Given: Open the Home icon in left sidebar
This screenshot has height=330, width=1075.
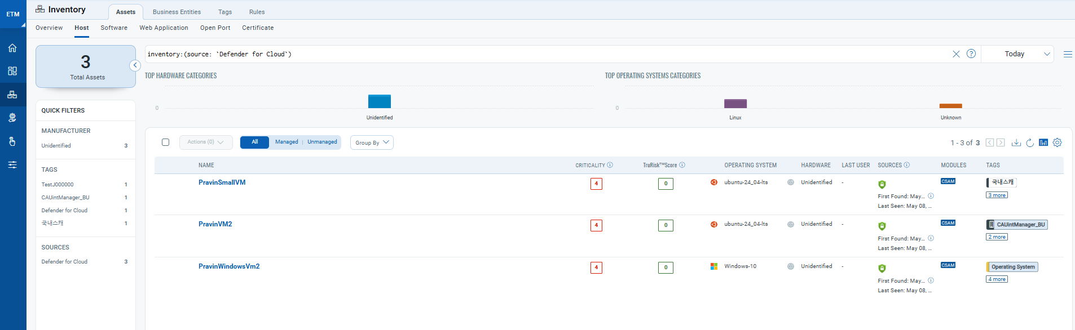Looking at the screenshot, I should (x=12, y=48).
